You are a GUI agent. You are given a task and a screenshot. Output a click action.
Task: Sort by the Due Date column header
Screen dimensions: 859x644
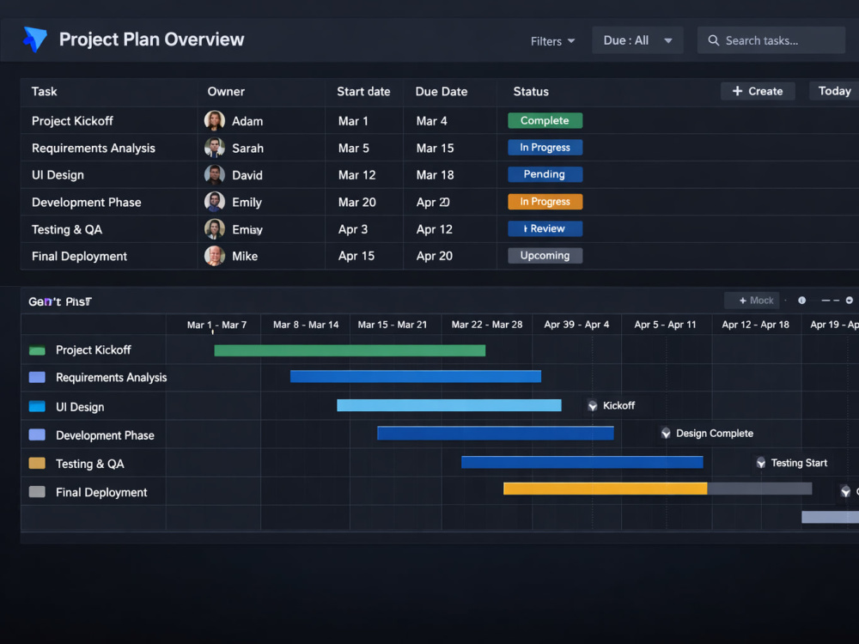pyautogui.click(x=442, y=92)
